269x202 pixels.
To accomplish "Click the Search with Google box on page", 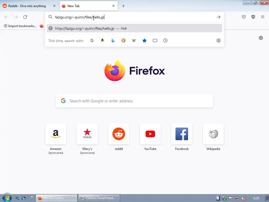I will tap(134, 101).
